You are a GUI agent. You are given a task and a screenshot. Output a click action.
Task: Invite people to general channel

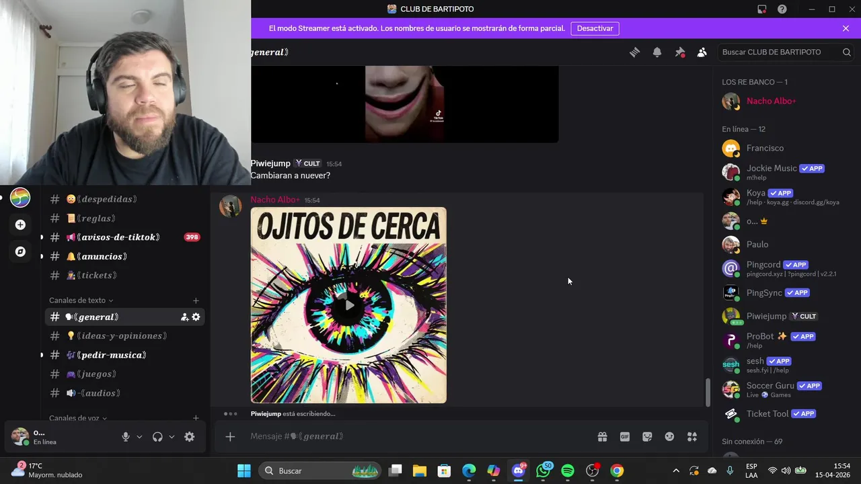tap(184, 317)
